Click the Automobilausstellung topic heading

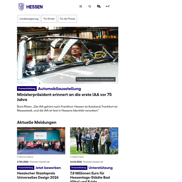(x=59, y=89)
